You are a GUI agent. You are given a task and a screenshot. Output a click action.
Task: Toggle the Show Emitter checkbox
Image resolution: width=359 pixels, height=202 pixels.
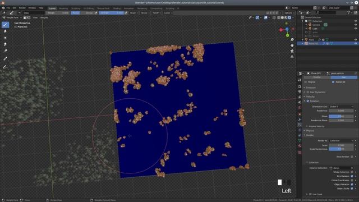tap(352, 157)
